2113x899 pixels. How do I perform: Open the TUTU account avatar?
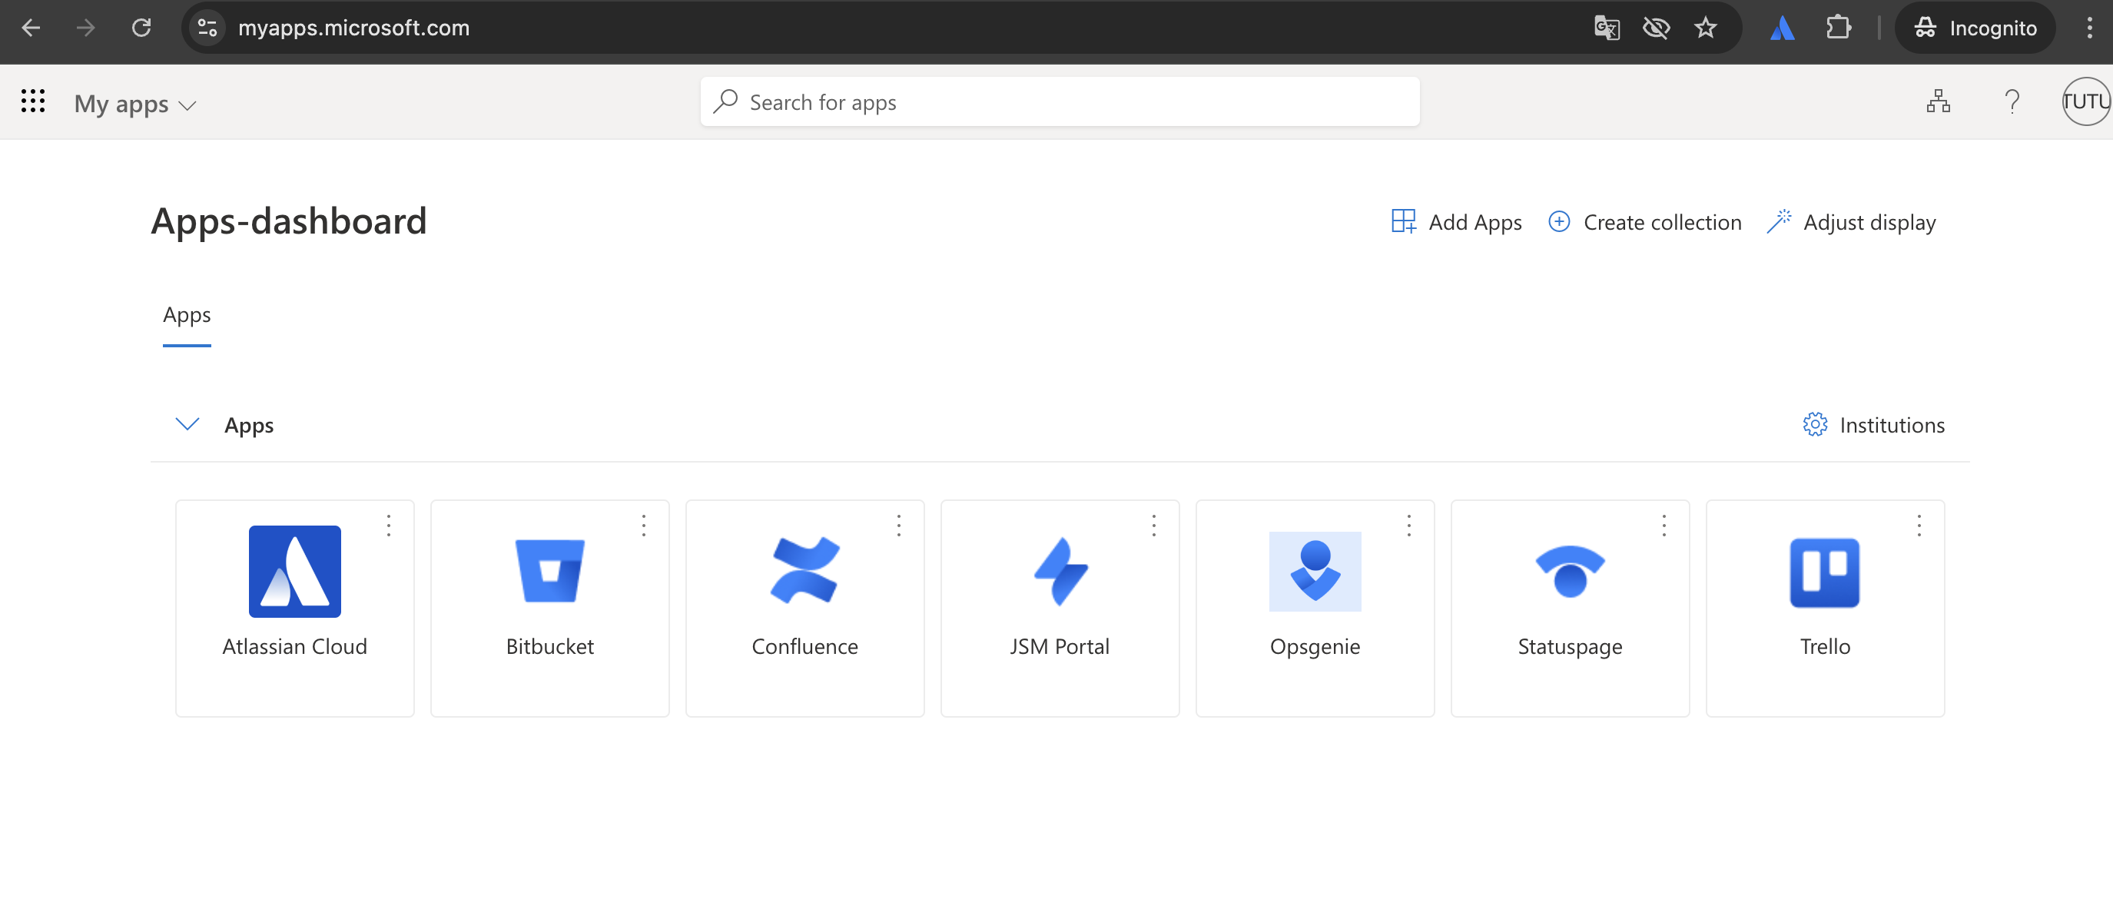click(x=2086, y=101)
